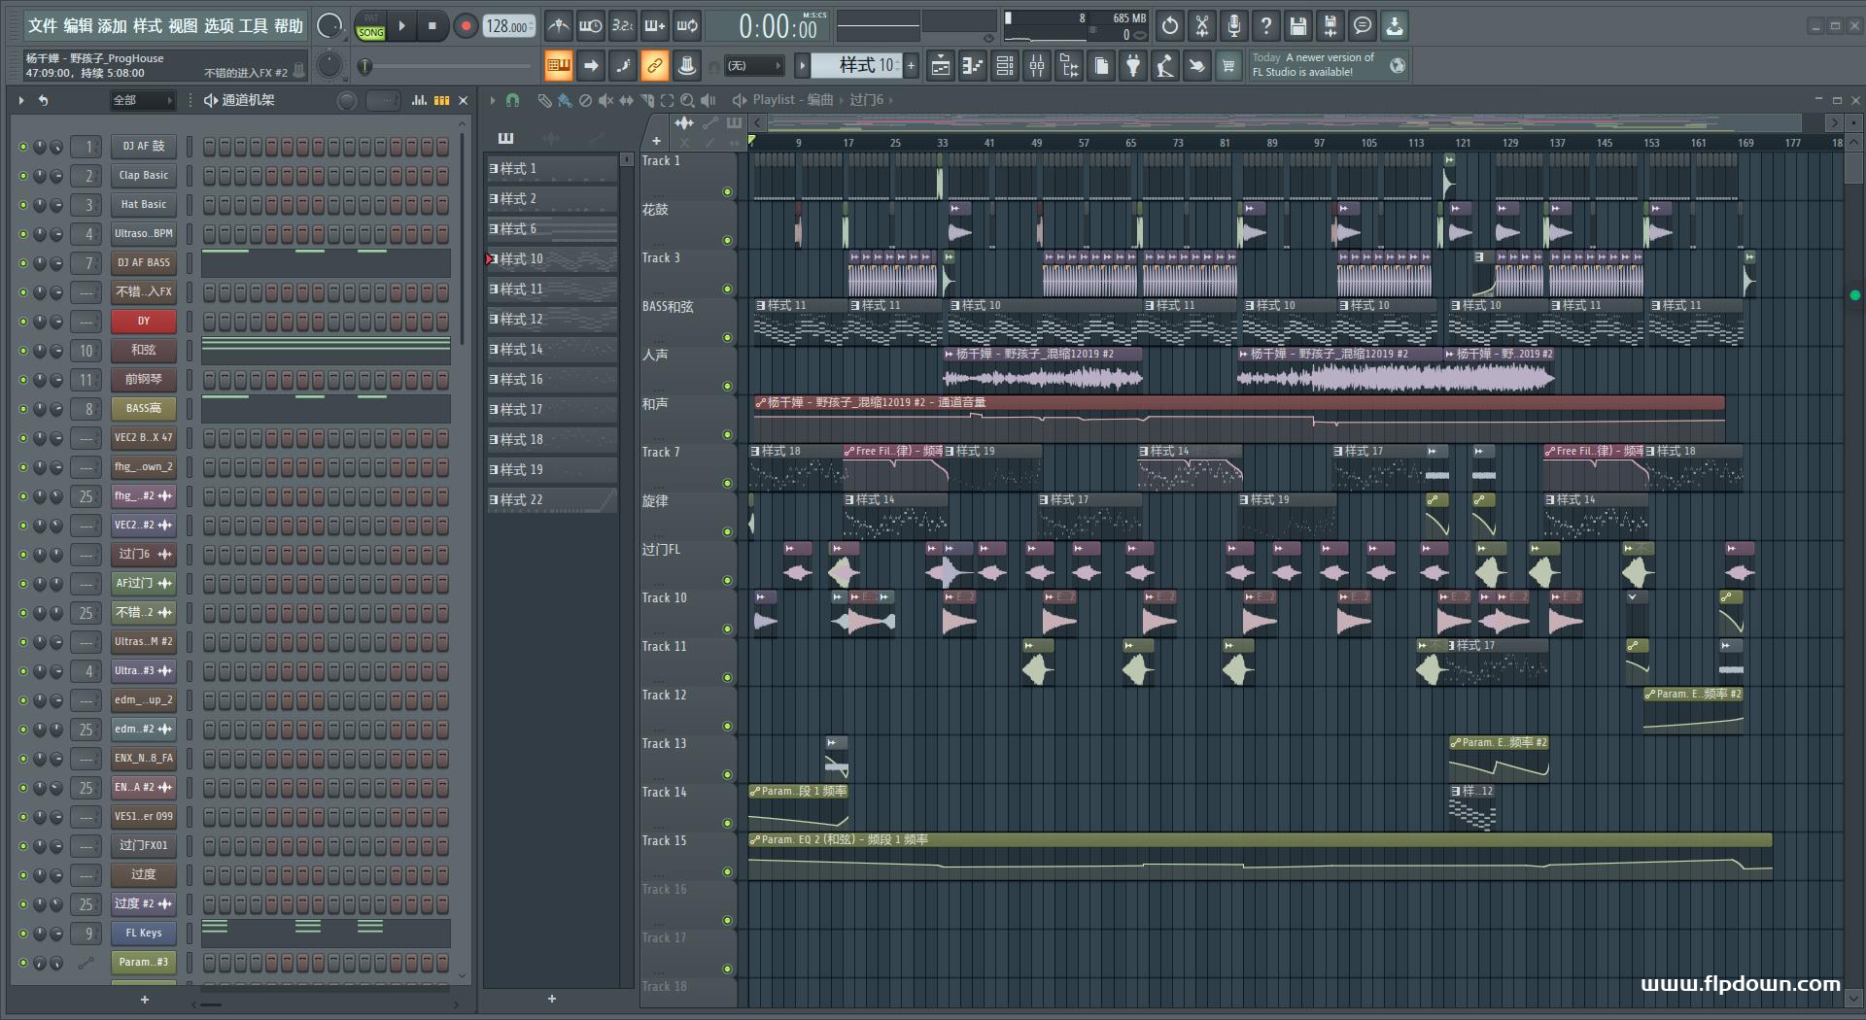This screenshot has width=1866, height=1020.
Task: Select 样式 22 in the pattern list
Action: [552, 500]
